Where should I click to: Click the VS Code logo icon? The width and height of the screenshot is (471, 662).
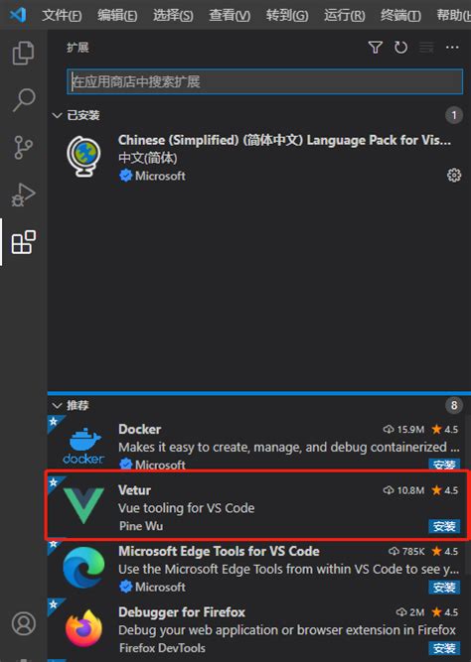click(x=18, y=15)
